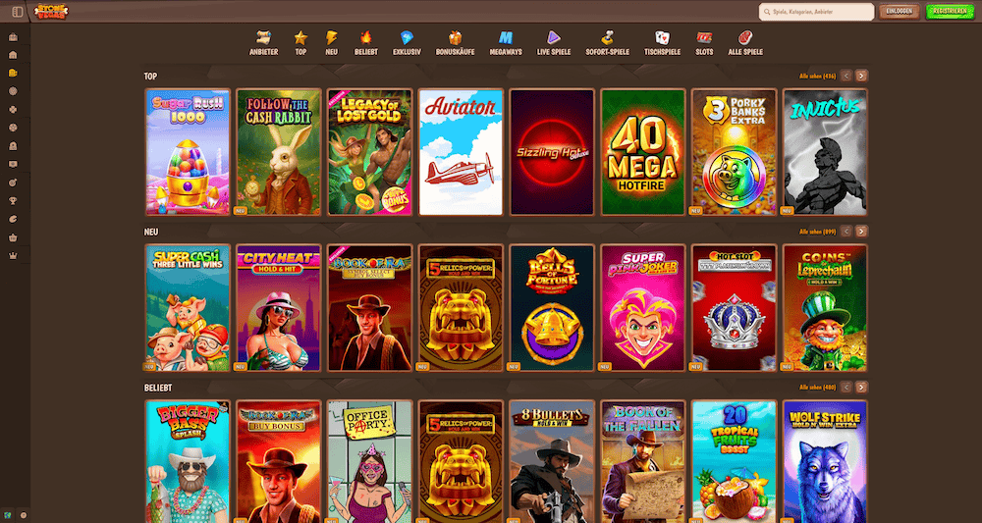Screen dimensions: 982x523
Task: Open the Megaways category
Action: coord(506,43)
